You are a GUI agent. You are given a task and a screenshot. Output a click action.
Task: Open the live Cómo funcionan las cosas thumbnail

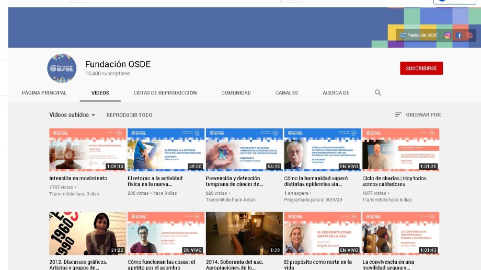pos(166,233)
